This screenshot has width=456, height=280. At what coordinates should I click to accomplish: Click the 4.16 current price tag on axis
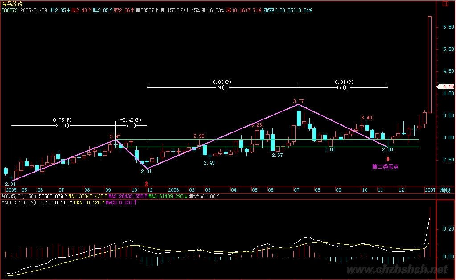point(448,86)
